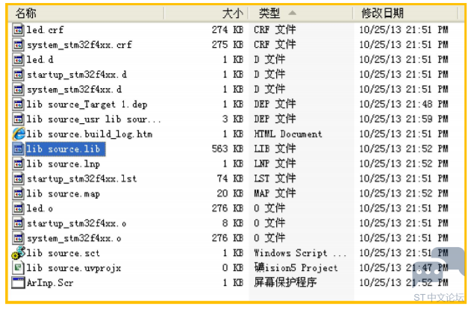Viewport: 471px width, 309px height.
Task: Select icon of lib source_Target 1.dep
Action: [18, 104]
